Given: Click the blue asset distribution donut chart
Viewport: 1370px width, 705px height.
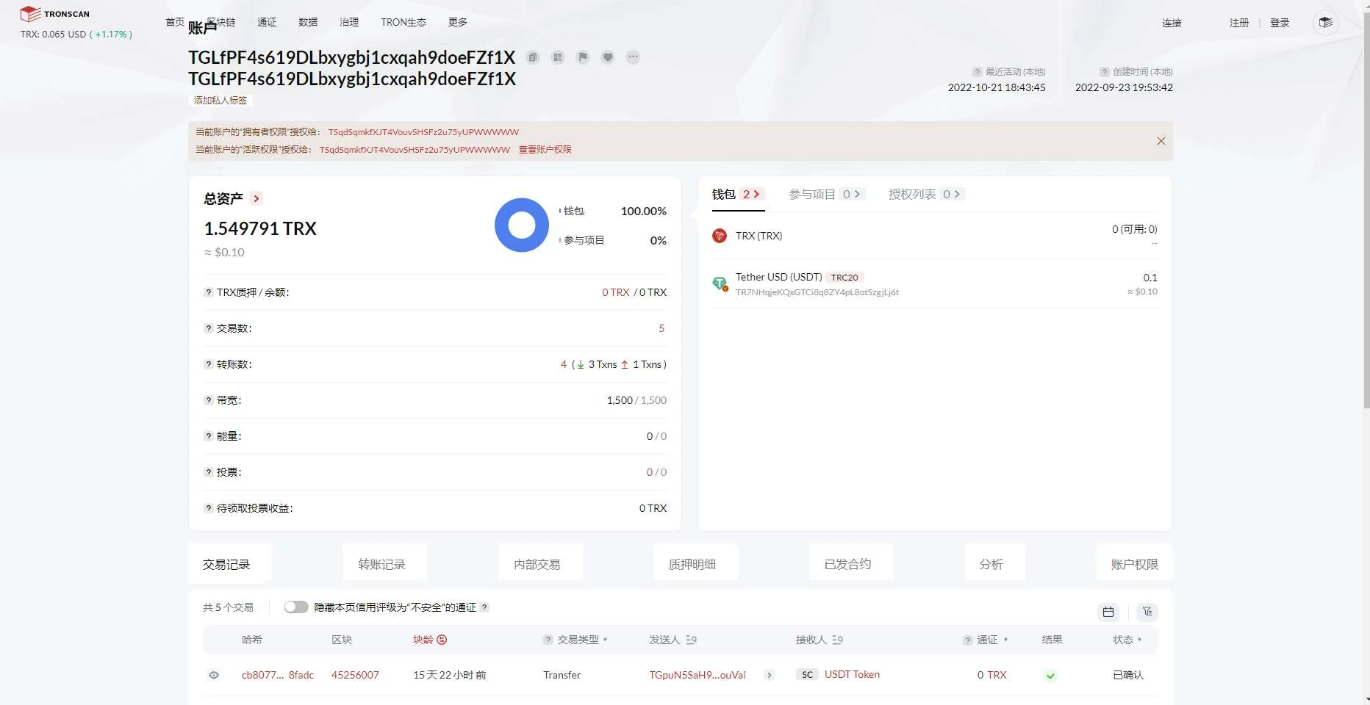Looking at the screenshot, I should click(522, 225).
